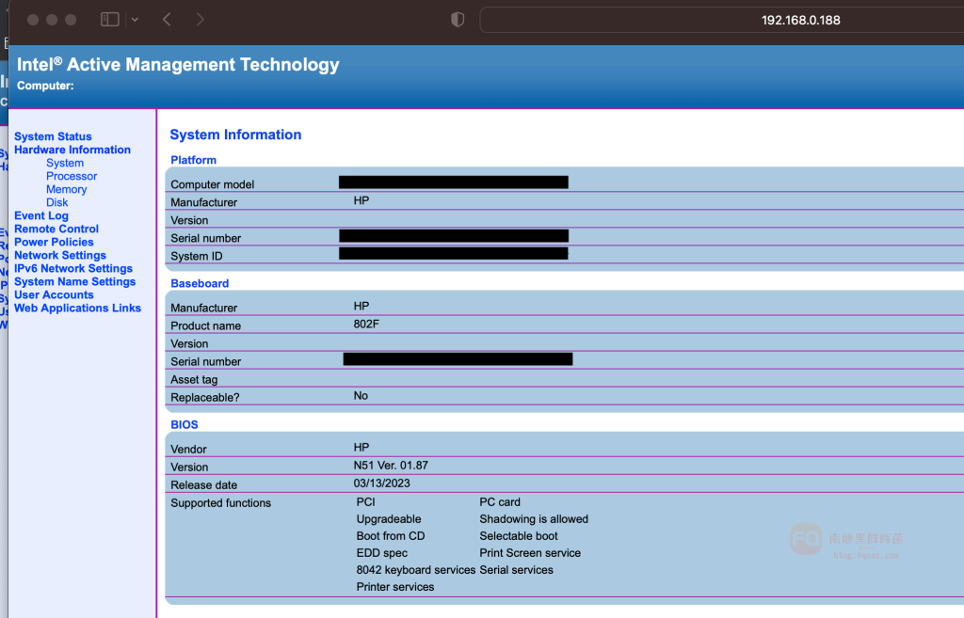This screenshot has height=618, width=964.
Task: Click the privacy shield icon
Action: (x=458, y=20)
